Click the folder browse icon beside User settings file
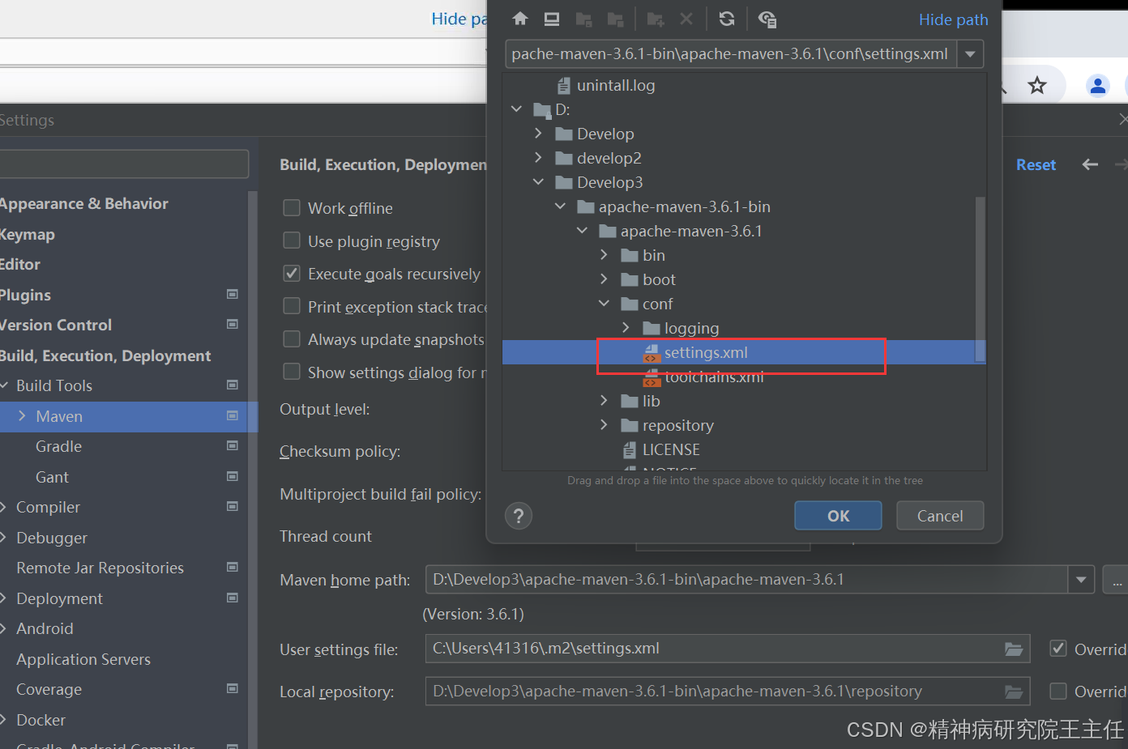The width and height of the screenshot is (1128, 749). (1014, 649)
